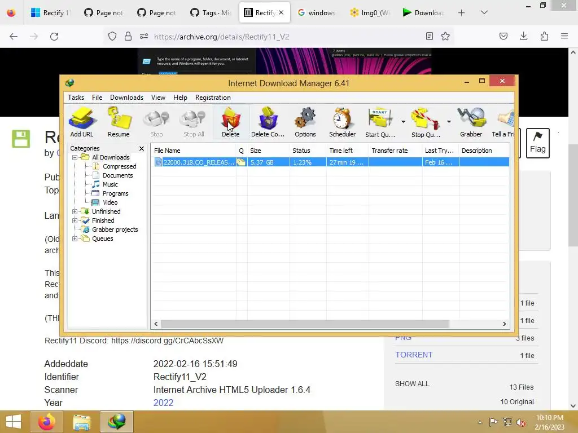Image resolution: width=578 pixels, height=433 pixels.
Task: Open the Windows Start button
Action: point(14,422)
